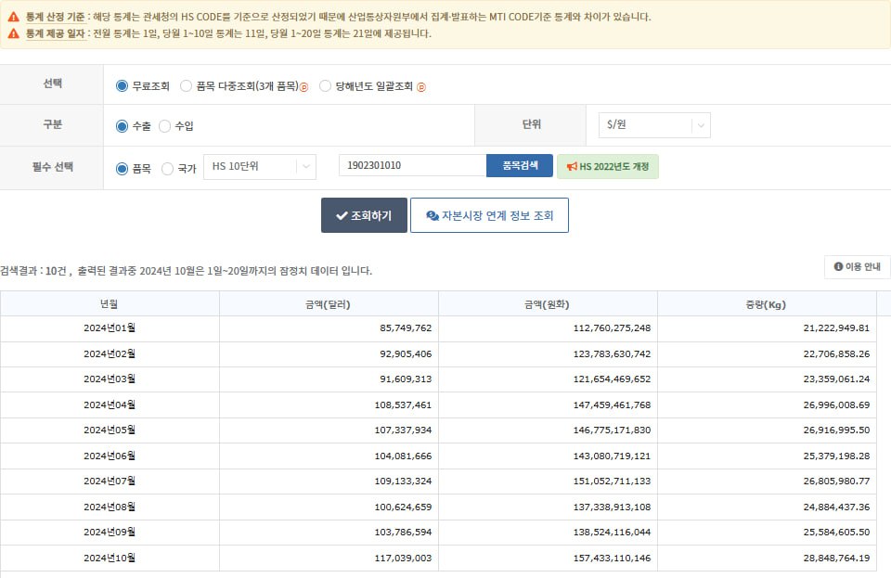Click dollar value 103,786,594
This screenshot has width=891, height=578.
403,532
